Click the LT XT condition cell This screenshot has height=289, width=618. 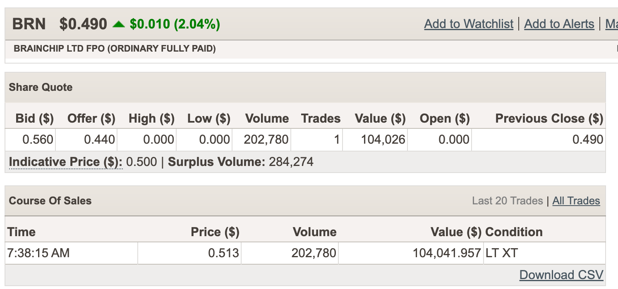(501, 253)
